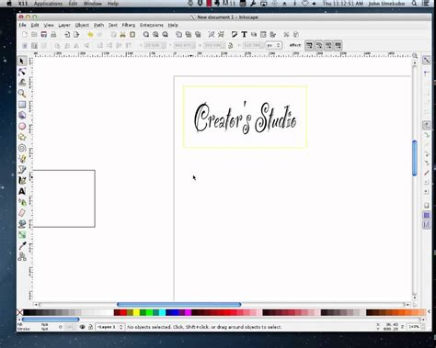Select the Ellipse circle tool

(22, 126)
